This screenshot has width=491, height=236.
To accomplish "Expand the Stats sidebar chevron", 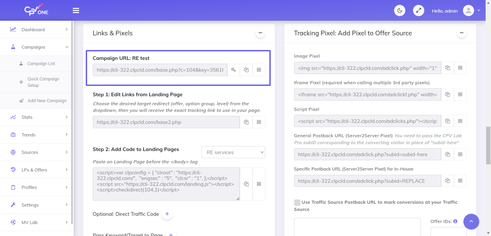I will click(67, 117).
